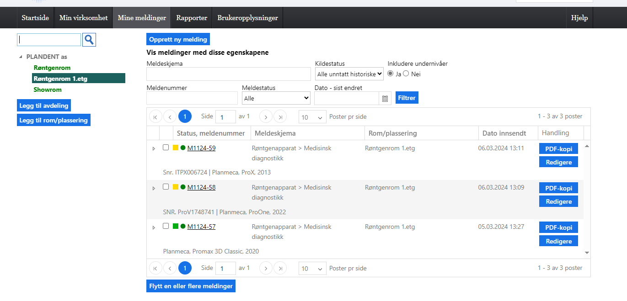This screenshot has height=301, width=627.
Task: Download PDF-kopi for M1124-59
Action: pos(558,149)
